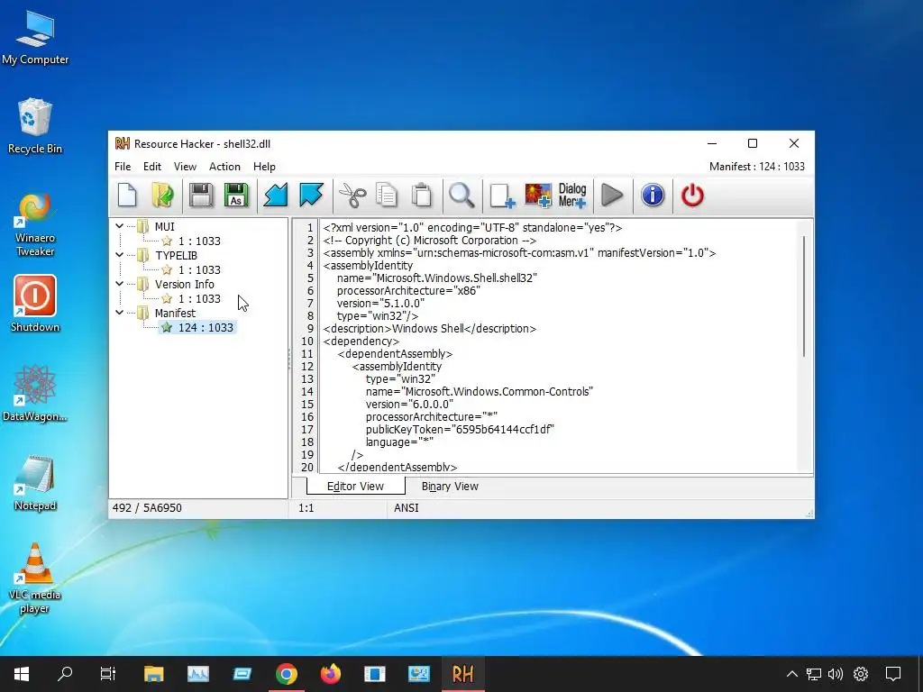Open Find with the magnifier icon
Image resolution: width=923 pixels, height=692 pixels.
tap(461, 196)
